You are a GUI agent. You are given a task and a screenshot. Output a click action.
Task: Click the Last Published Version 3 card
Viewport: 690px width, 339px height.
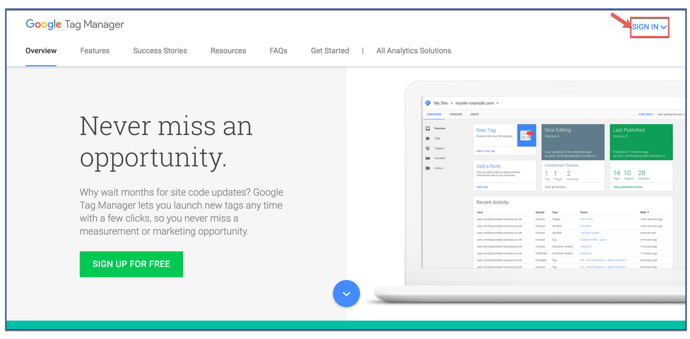(641, 142)
